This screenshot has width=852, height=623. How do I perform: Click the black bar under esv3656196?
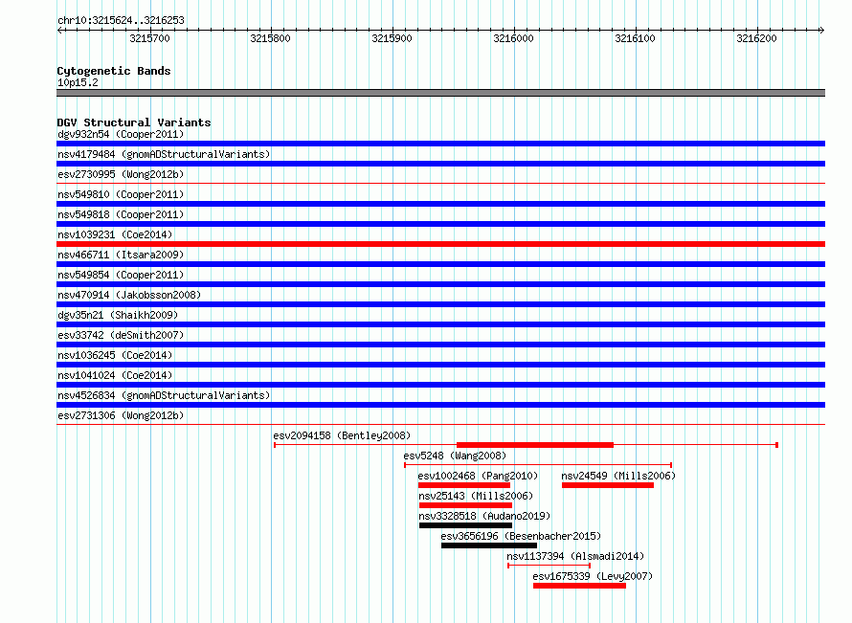click(x=489, y=545)
